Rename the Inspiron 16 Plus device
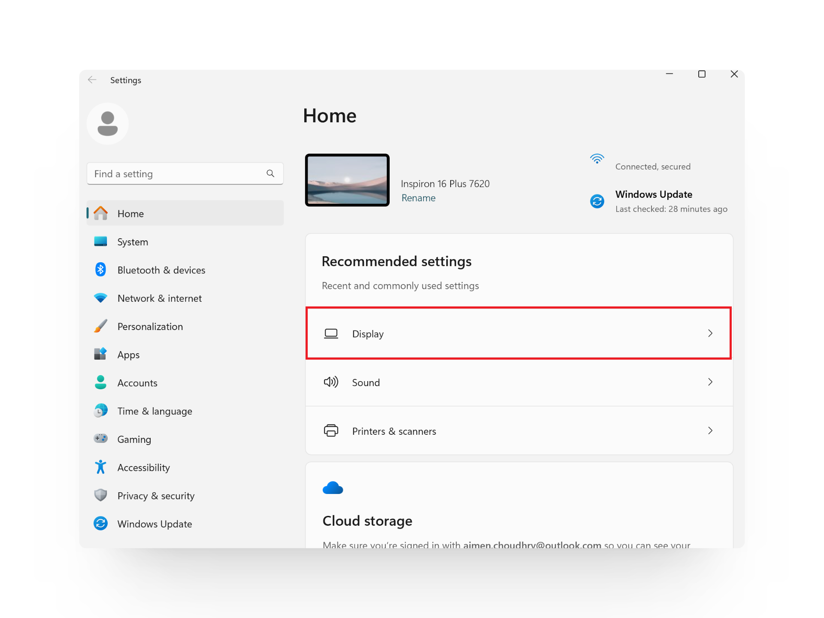824x618 pixels. pos(418,198)
